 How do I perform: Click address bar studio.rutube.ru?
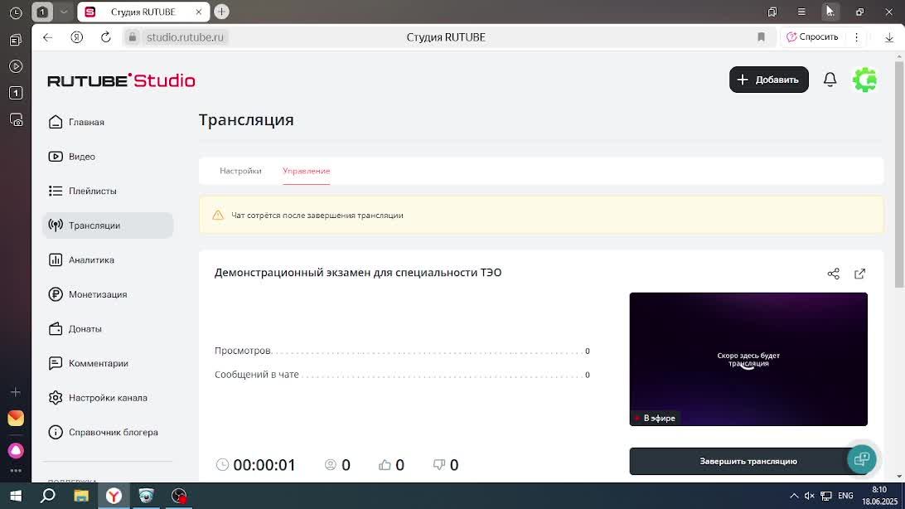pos(185,37)
